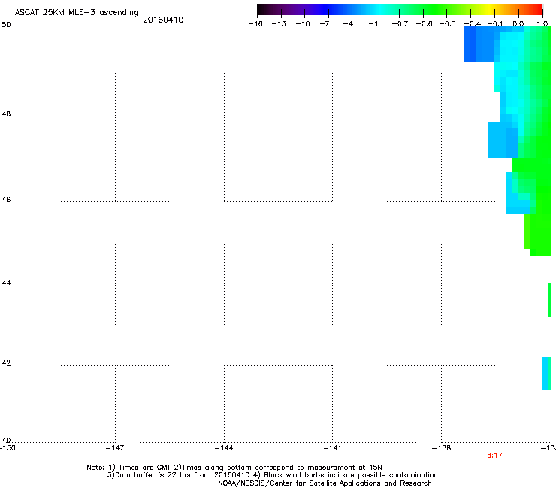Click the latitude label 48
The width and height of the screenshot is (556, 488).
pos(6,114)
